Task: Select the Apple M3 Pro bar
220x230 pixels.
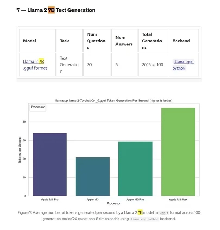Action: coord(135,169)
